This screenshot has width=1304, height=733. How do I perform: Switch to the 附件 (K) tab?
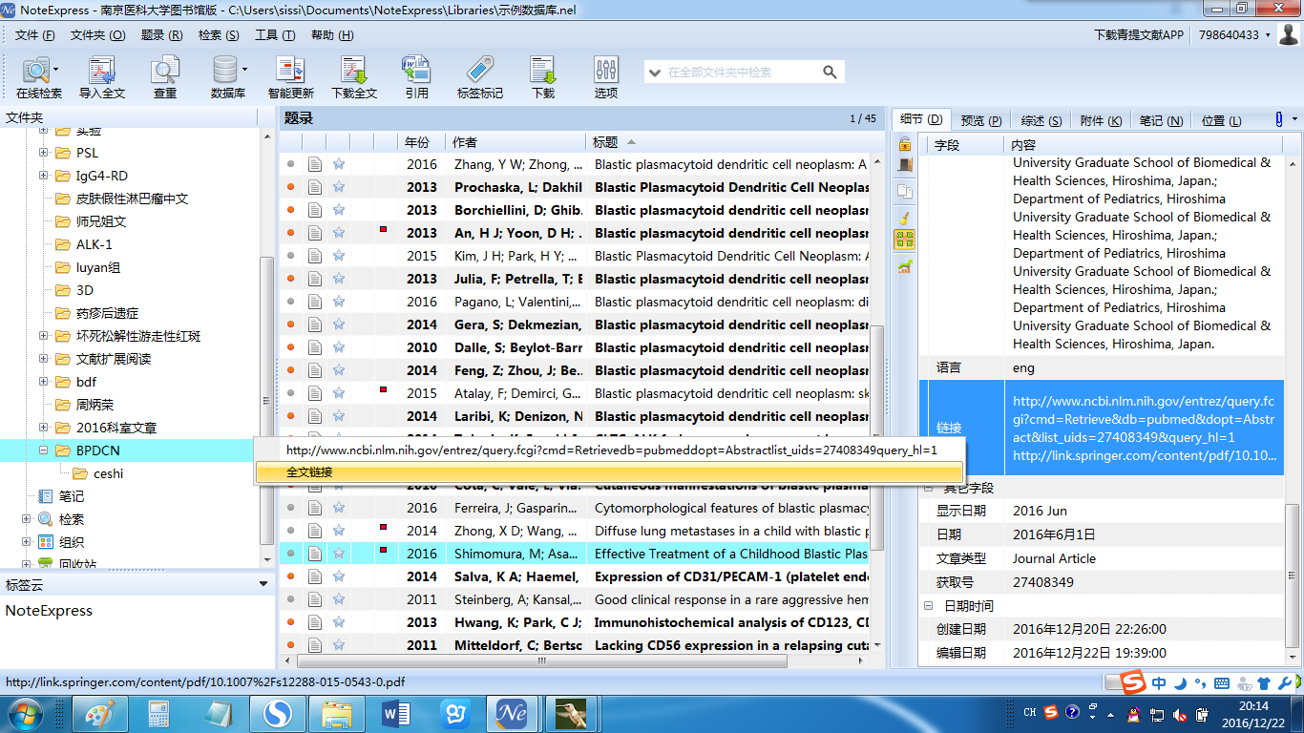click(x=1101, y=120)
